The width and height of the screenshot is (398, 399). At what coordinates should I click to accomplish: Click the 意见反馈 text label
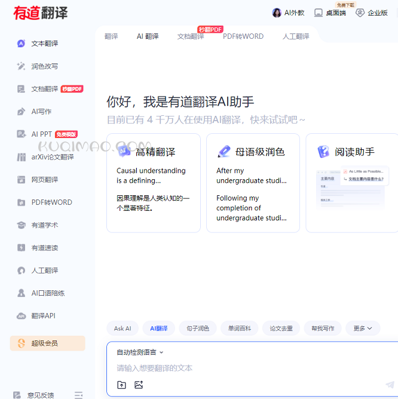(x=41, y=395)
